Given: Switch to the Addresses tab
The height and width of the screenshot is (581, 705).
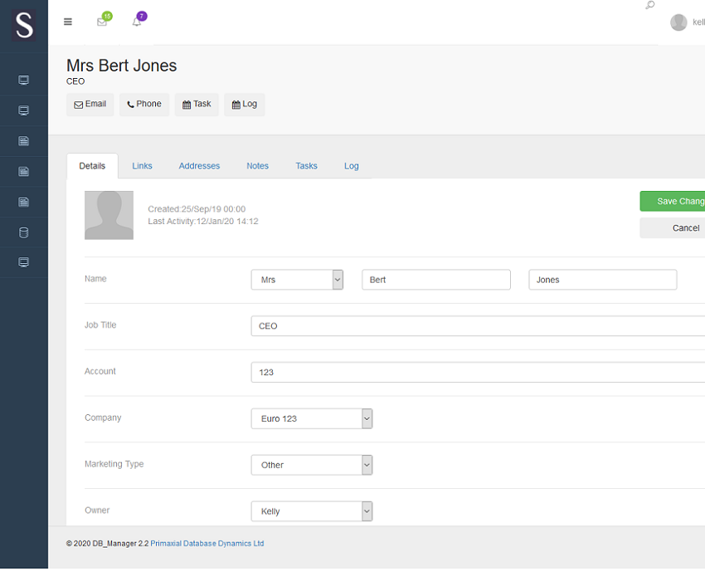Looking at the screenshot, I should [199, 166].
